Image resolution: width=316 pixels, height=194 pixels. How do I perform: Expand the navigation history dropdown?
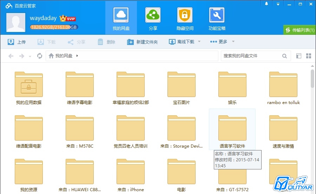click(x=30, y=57)
